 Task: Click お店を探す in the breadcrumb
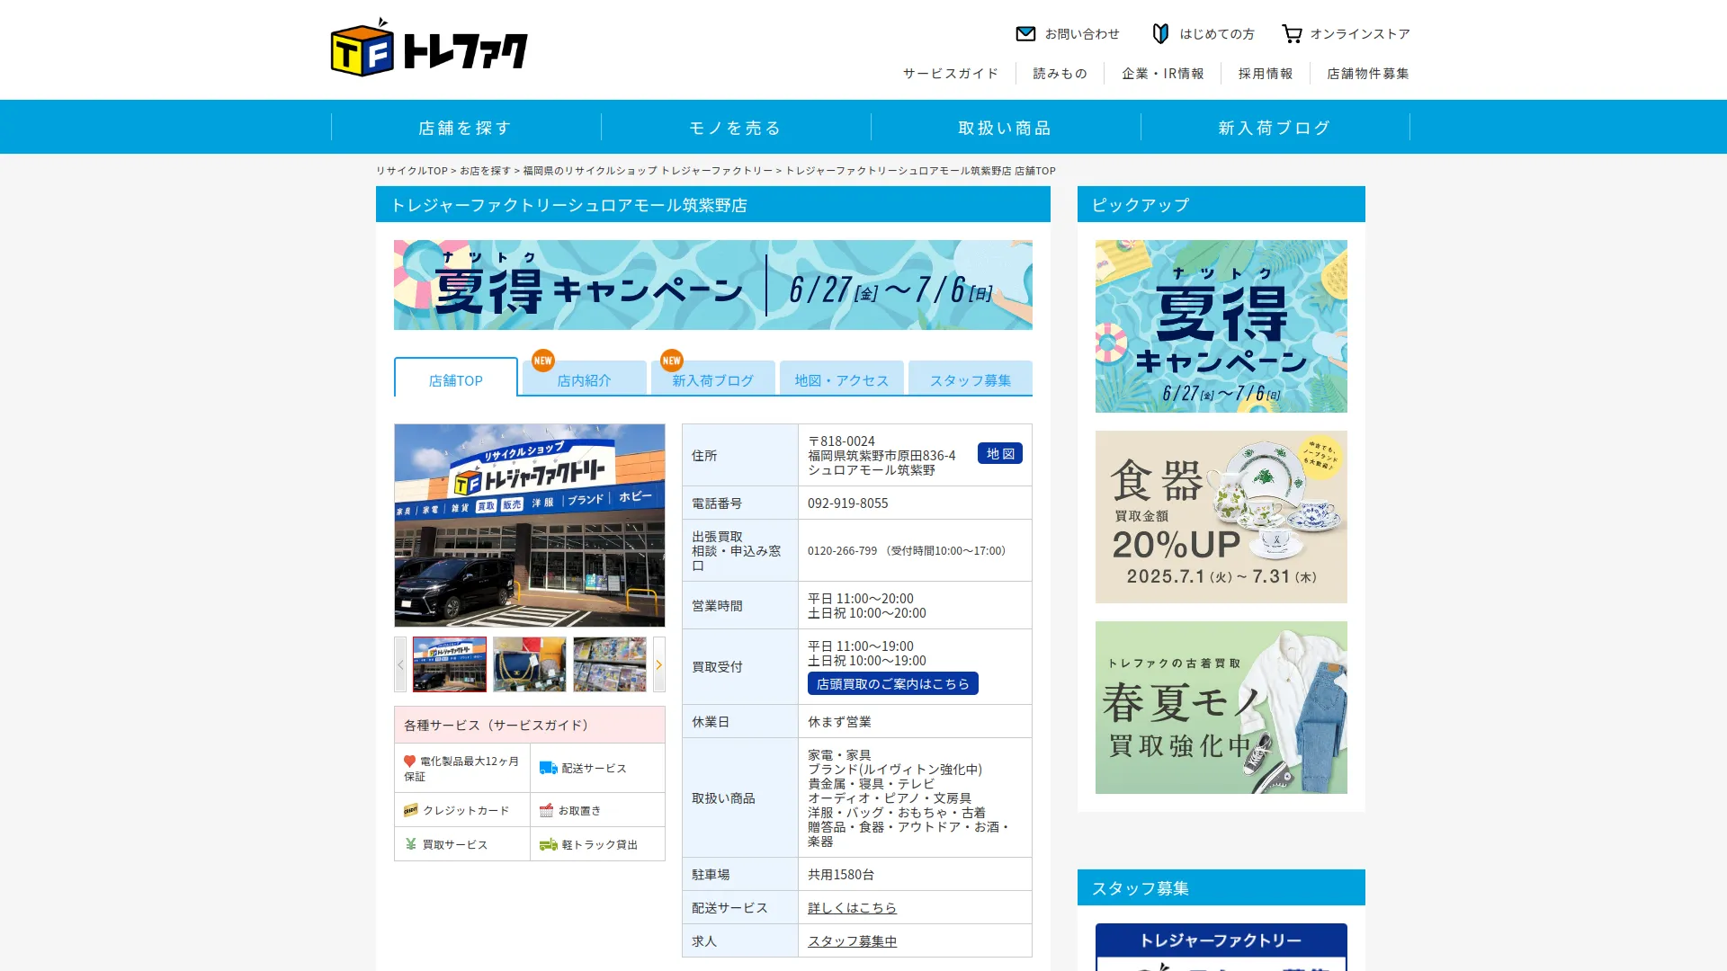(486, 170)
